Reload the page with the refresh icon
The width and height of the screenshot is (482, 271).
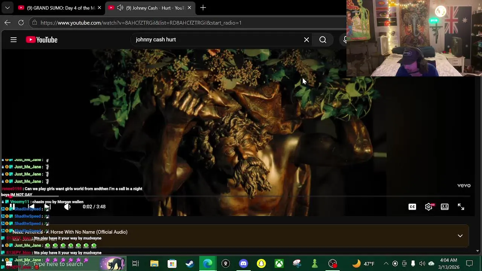21,23
